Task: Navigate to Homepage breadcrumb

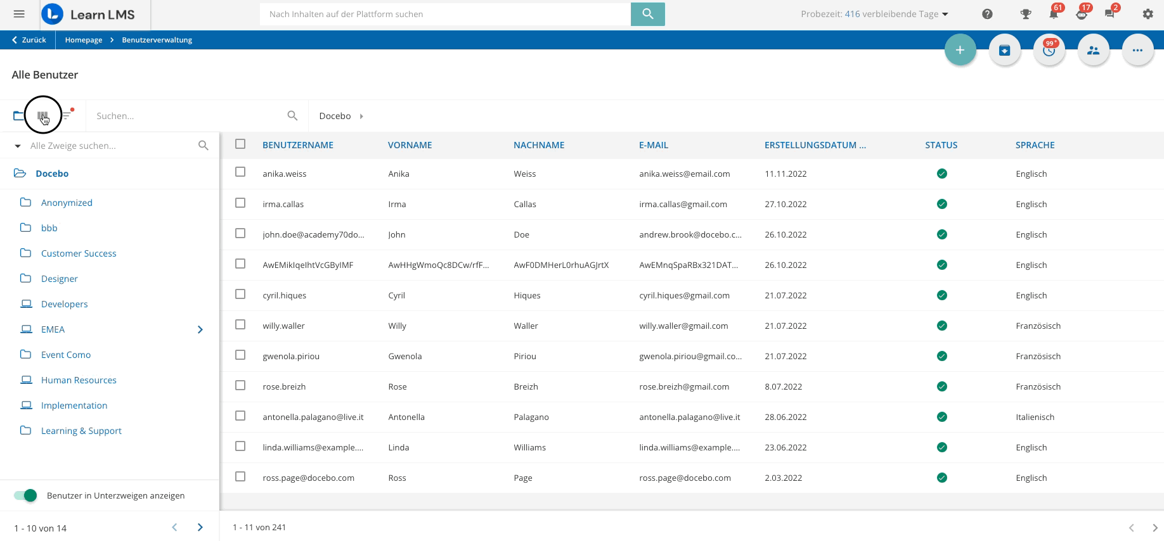Action: 84,40
